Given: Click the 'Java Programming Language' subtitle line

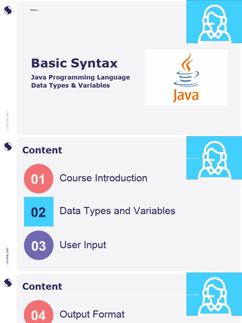Looking at the screenshot, I should coord(80,78).
